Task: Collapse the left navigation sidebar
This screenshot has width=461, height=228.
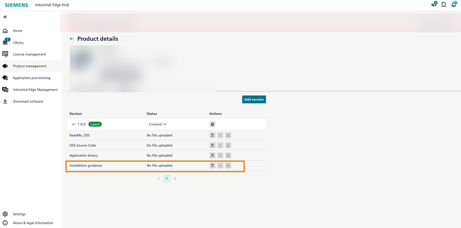Action: coord(5,17)
